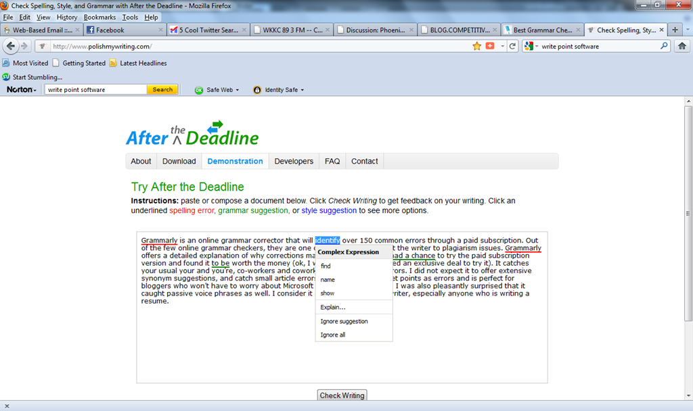Click the Most Visited bookmark icon
The height and width of the screenshot is (411, 693).
coord(5,63)
